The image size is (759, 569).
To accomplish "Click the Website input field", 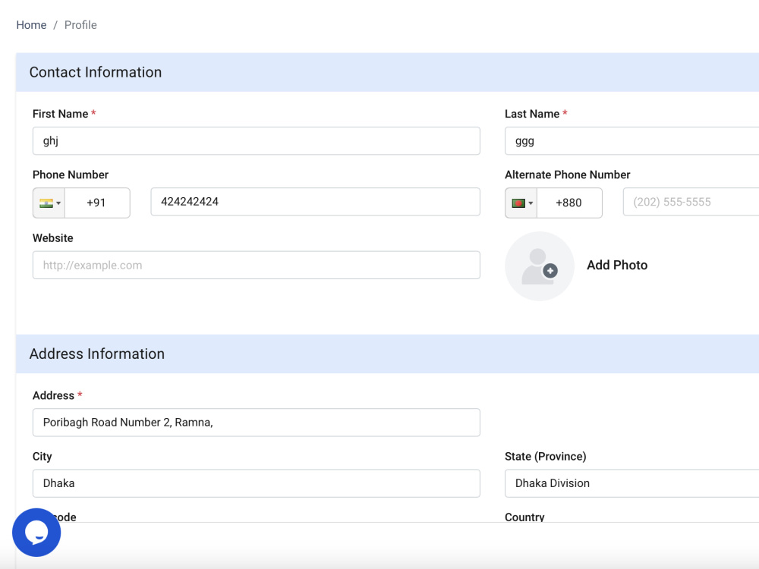I will 256,265.
